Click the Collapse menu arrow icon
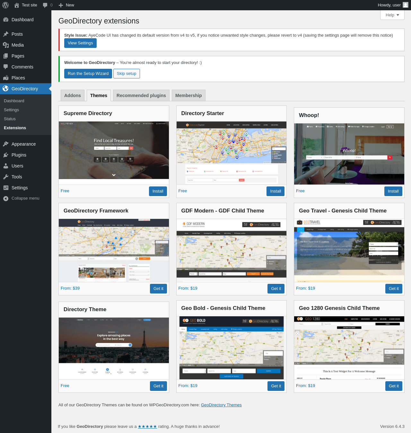411x433 pixels. pyautogui.click(x=6, y=199)
